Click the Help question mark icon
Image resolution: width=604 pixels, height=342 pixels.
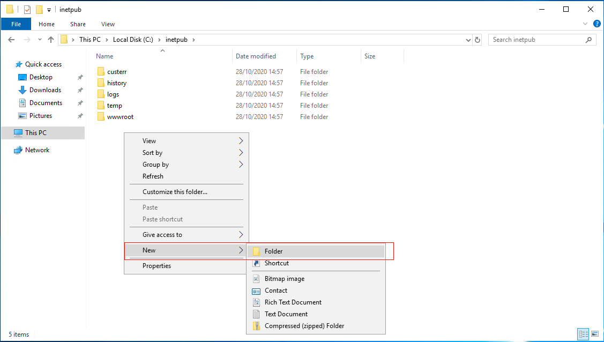(x=597, y=24)
